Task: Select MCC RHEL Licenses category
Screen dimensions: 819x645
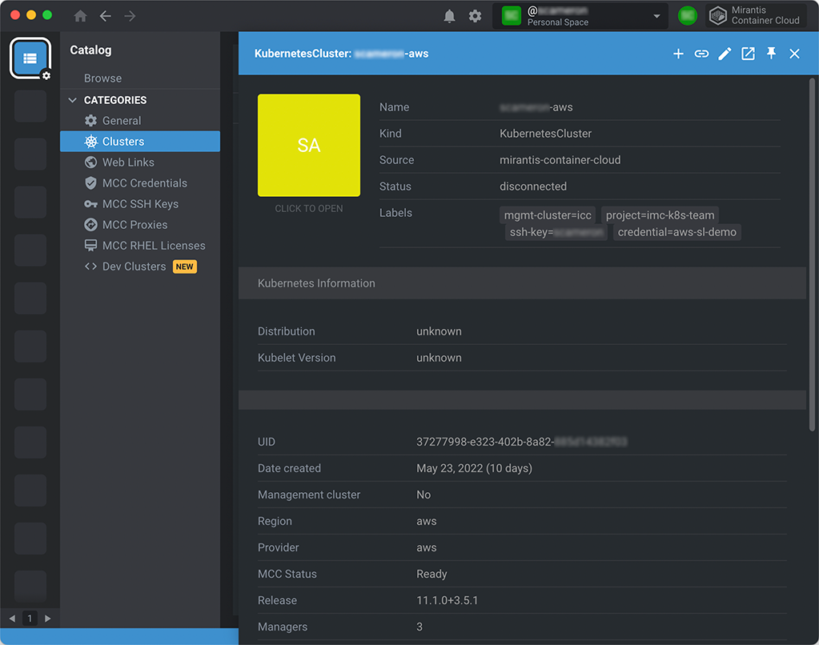Action: [x=140, y=246]
